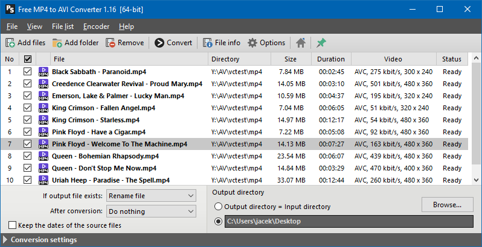
Task: Sort by the Duration column header
Action: click(332, 59)
